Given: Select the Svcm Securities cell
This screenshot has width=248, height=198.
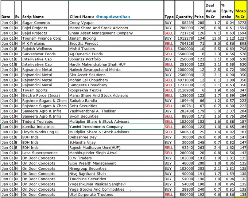Looking at the screenshot, I should [x=116, y=116].
